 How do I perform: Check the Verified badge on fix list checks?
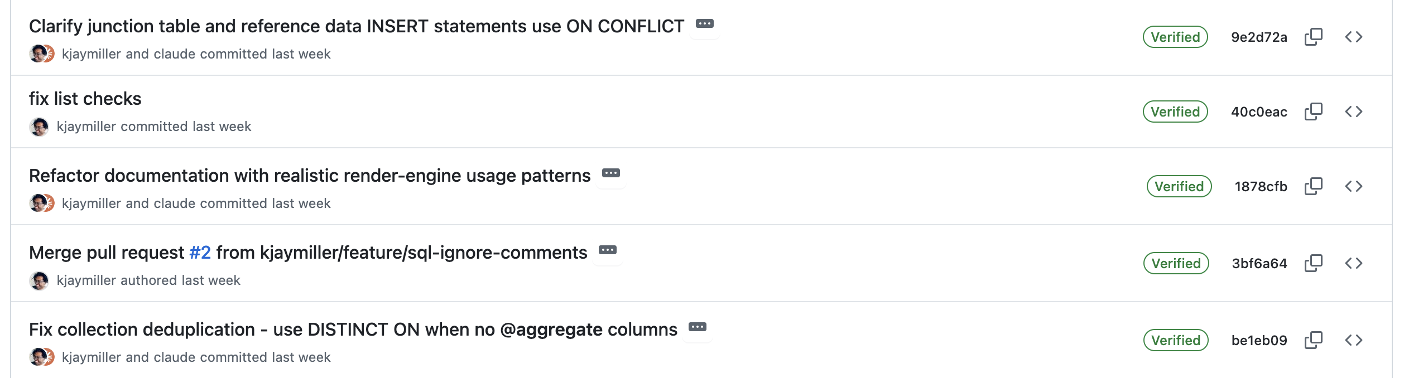(x=1175, y=112)
